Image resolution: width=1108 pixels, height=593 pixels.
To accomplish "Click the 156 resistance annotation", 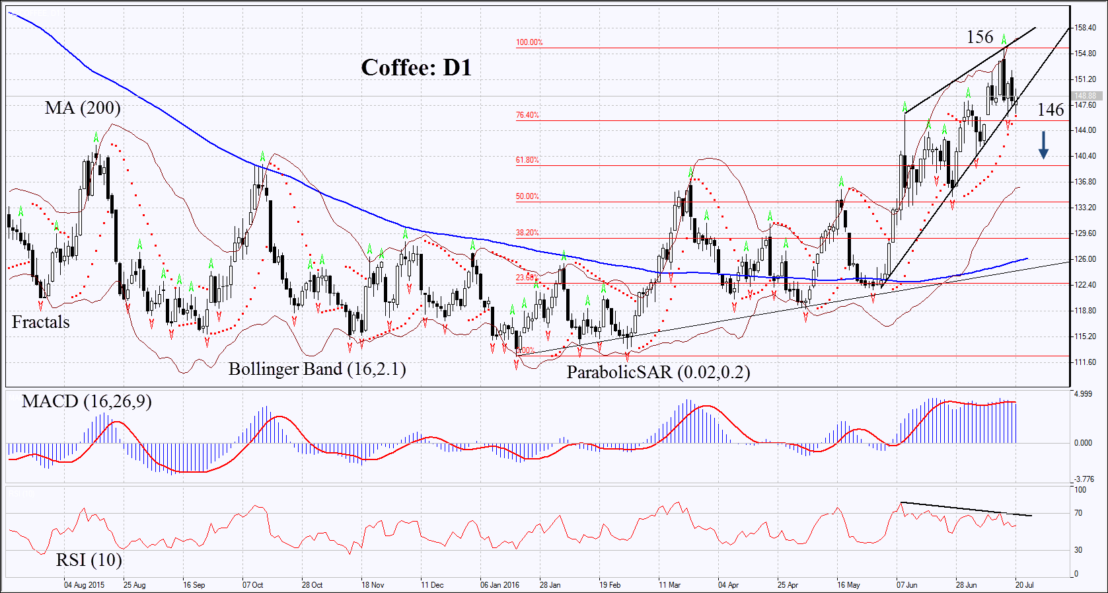I will [x=980, y=37].
